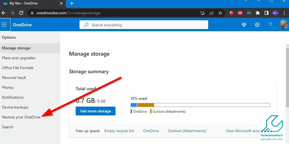Click OneDrive free up space link
The width and height of the screenshot is (289, 144).
coord(151,131)
